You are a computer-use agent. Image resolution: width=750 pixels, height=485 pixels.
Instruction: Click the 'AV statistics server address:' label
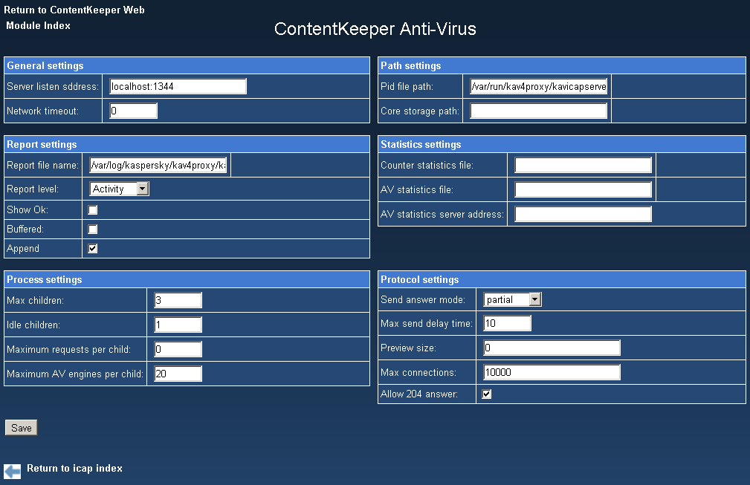(x=442, y=214)
